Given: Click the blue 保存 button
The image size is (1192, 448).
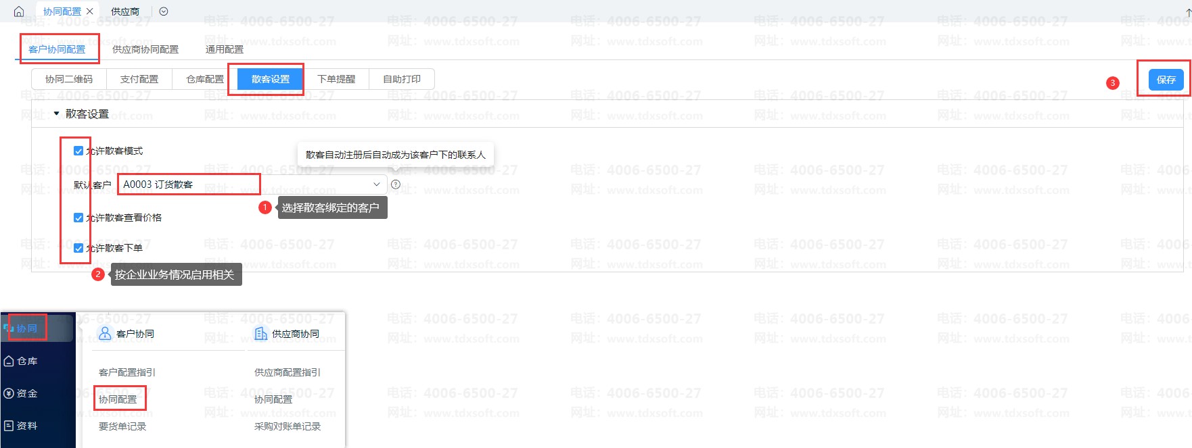Looking at the screenshot, I should coord(1166,80).
